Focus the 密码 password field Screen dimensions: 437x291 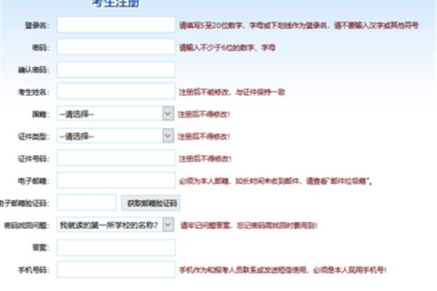pyautogui.click(x=116, y=47)
